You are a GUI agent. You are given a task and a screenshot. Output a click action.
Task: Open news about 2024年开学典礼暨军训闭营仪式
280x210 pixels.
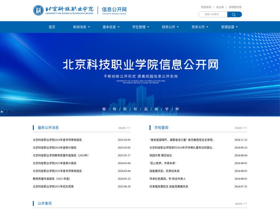click(x=182, y=148)
